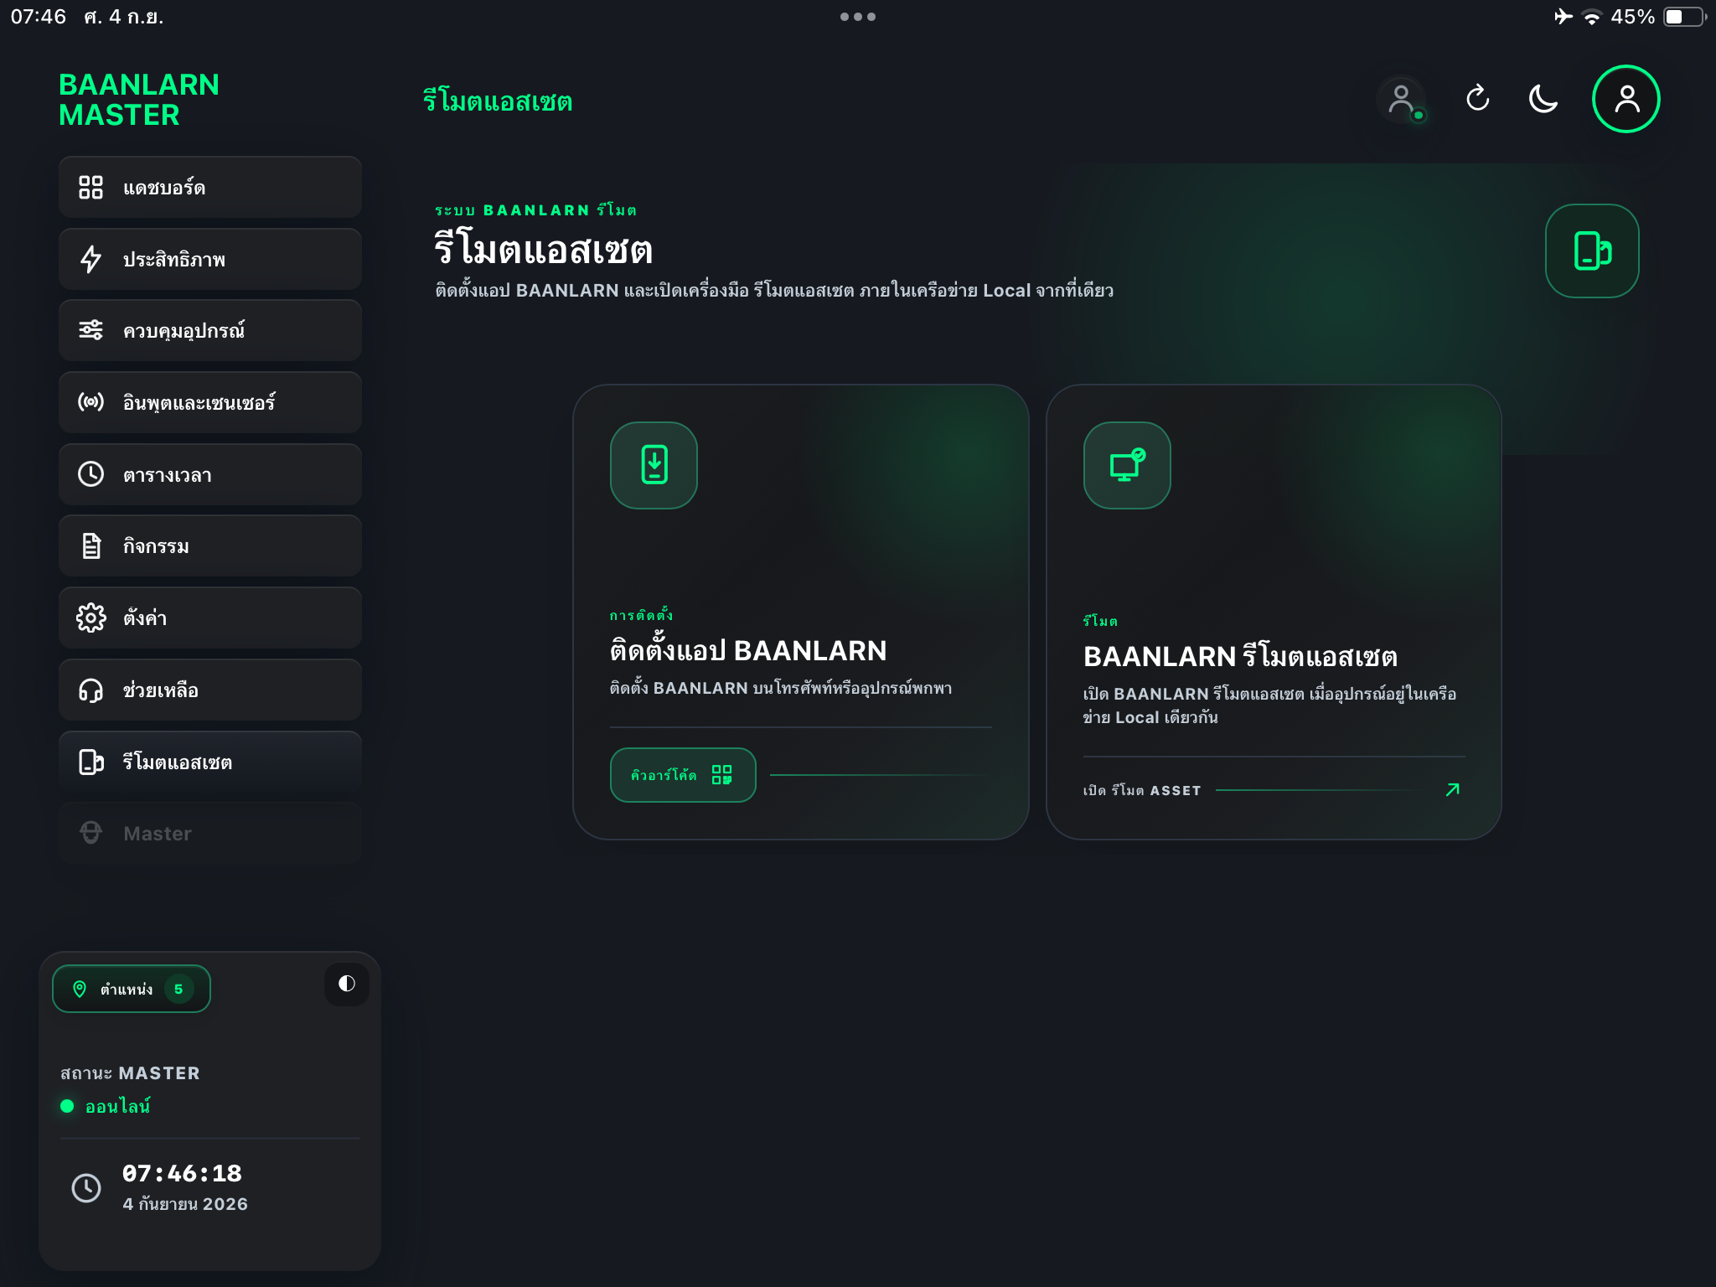Open the ประสิทธิภาพ performance menu item

click(x=210, y=259)
